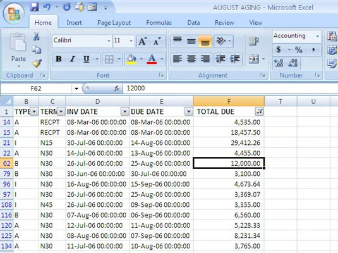Click the Save icon in quick access toolbar
This screenshot has width=338, height=253.
click(x=34, y=8)
